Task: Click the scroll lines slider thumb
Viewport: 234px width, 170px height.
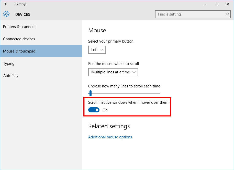Action: coord(90,93)
